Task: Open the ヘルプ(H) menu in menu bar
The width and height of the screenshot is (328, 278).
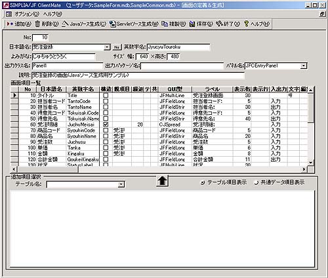Action: pos(52,14)
